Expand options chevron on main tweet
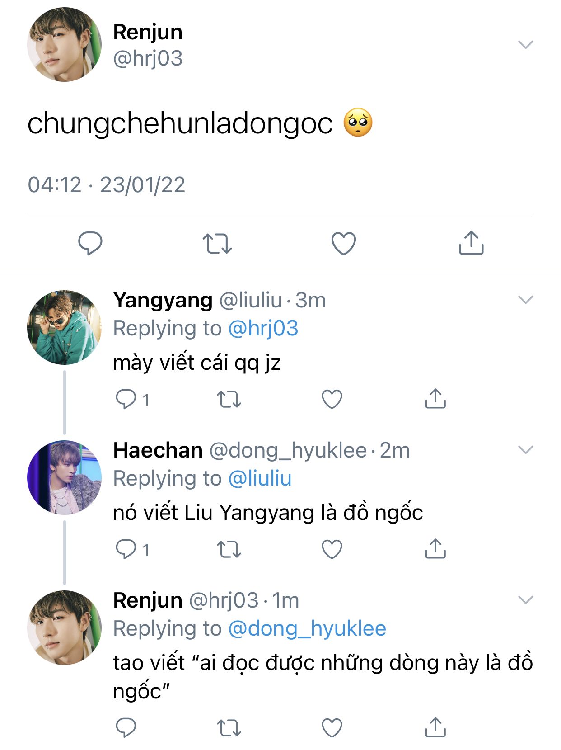The height and width of the screenshot is (750, 561). pos(526,44)
